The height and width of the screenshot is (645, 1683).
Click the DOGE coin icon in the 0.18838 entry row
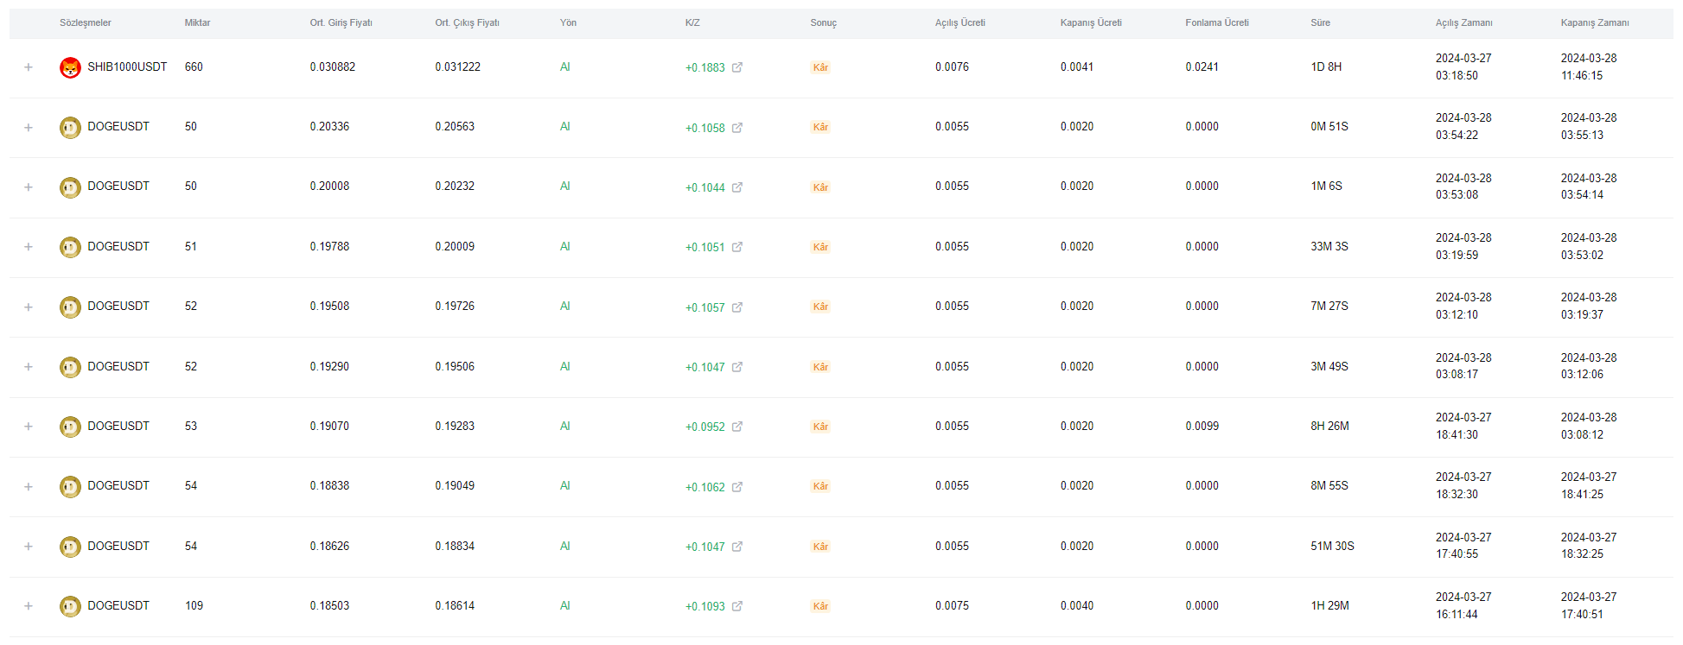[x=70, y=487]
